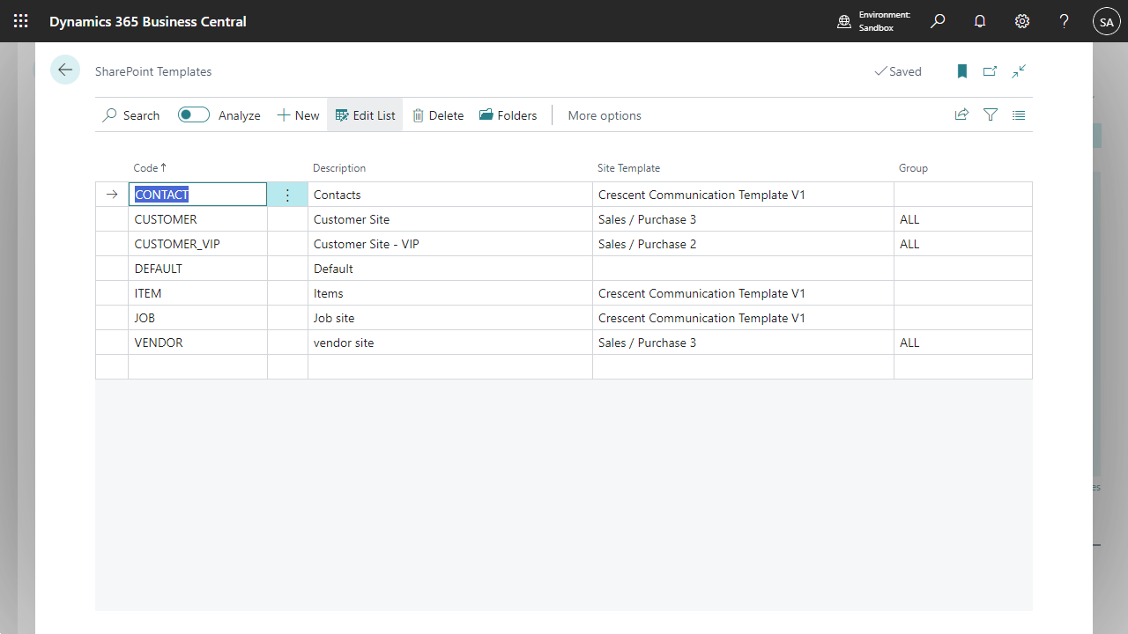Screen dimensions: 1128x634
Task: Select the CUSTOMER_VIP code cell
Action: pyautogui.click(x=197, y=244)
